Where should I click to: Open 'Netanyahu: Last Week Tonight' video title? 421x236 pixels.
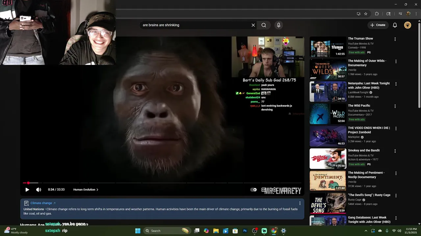[x=369, y=86]
